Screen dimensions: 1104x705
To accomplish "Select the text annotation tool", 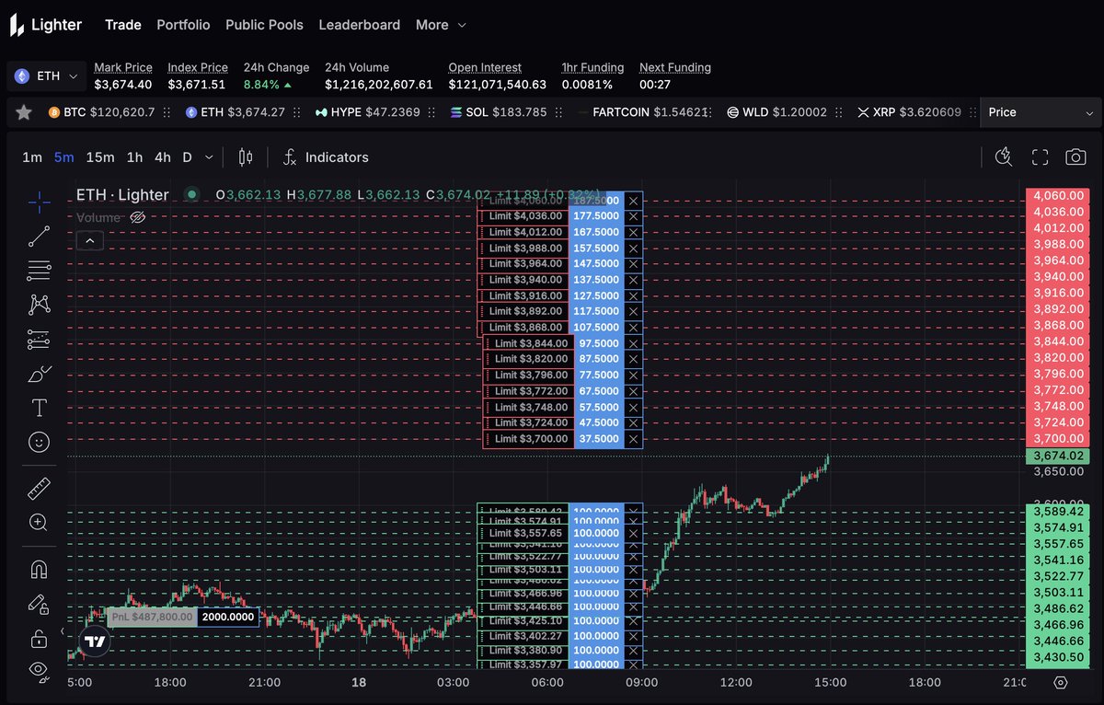I will (x=39, y=408).
